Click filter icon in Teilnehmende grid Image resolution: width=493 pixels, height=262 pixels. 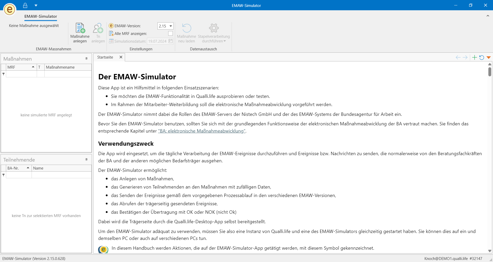point(4,175)
